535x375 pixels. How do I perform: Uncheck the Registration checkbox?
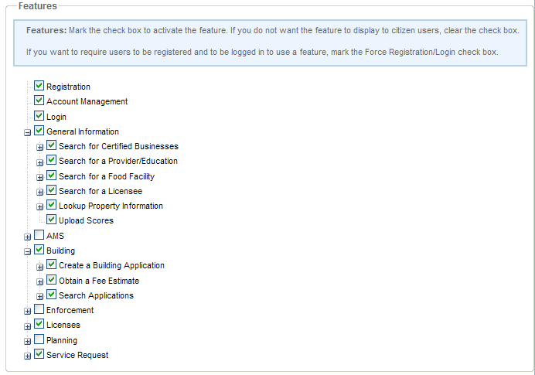pos(39,86)
